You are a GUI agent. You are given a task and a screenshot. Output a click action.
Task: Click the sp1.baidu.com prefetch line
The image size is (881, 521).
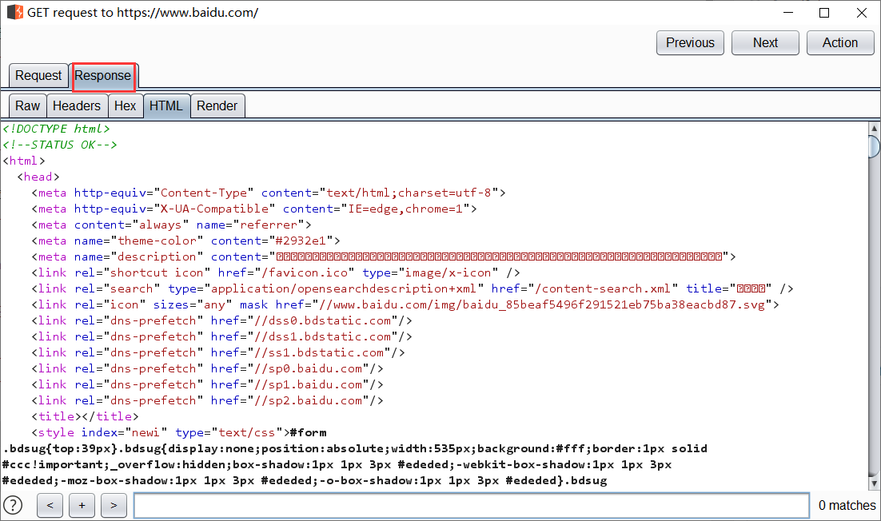(207, 384)
